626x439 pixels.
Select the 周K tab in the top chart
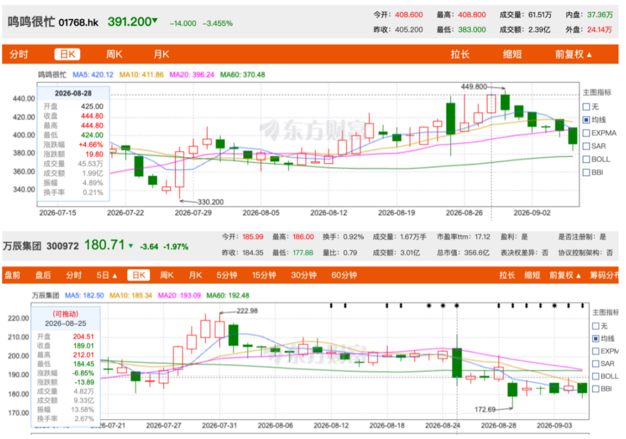tap(114, 54)
